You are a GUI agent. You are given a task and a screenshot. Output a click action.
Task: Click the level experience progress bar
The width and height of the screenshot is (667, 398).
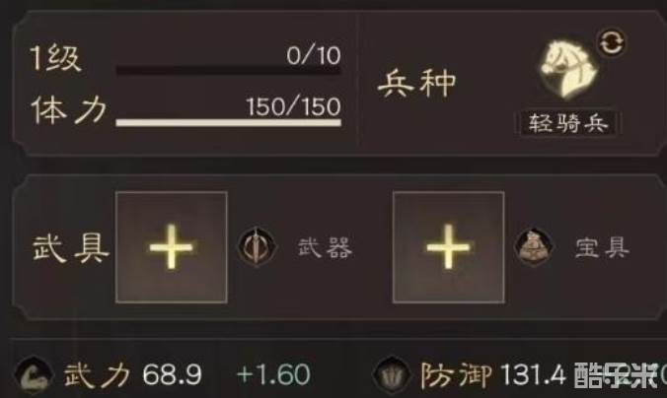coord(229,71)
